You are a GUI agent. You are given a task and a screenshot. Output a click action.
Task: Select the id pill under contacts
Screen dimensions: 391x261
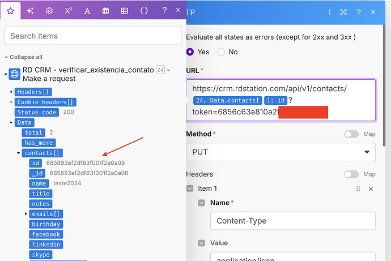[x=35, y=163]
